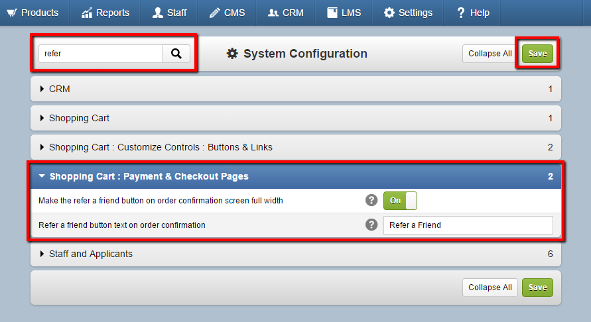Expand the Staff and Applicants section arrow
The image size is (591, 322).
pos(42,254)
